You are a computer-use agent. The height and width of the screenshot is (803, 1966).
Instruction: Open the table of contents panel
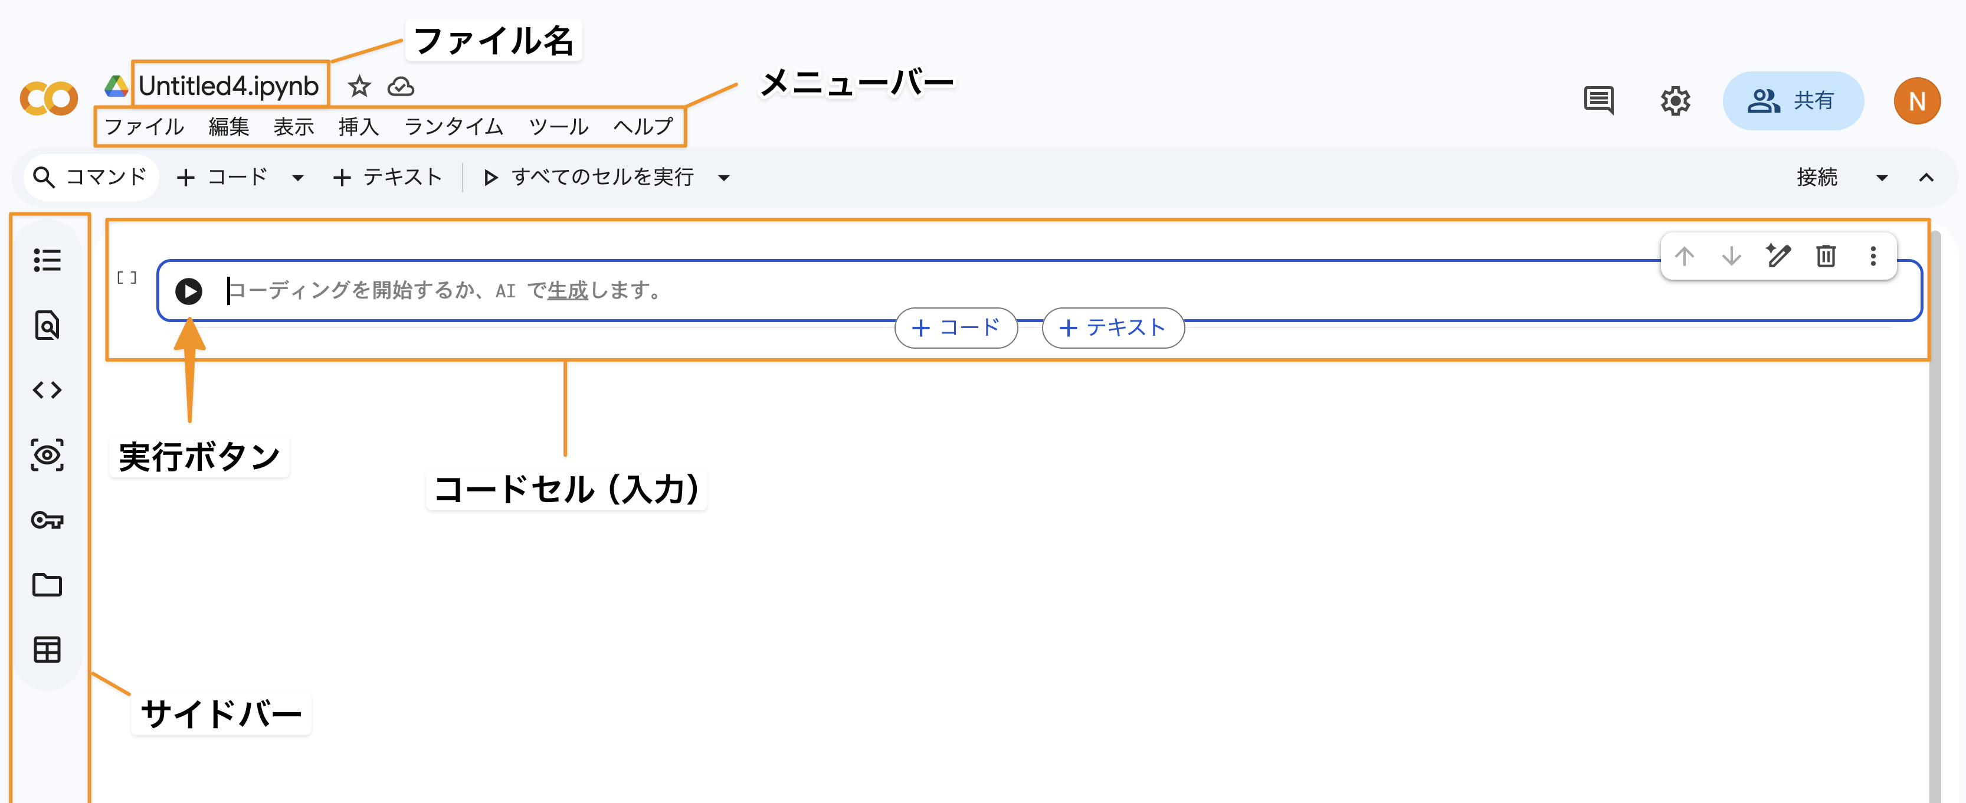[48, 260]
